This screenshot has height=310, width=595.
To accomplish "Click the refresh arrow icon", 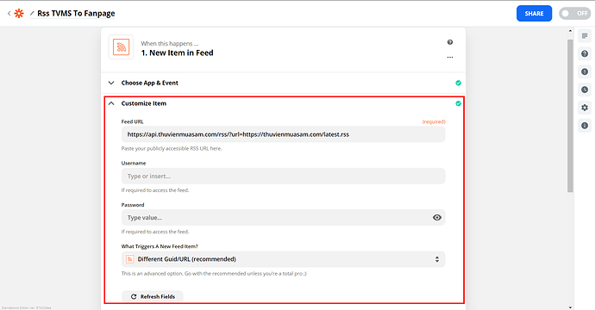I will 134,297.
